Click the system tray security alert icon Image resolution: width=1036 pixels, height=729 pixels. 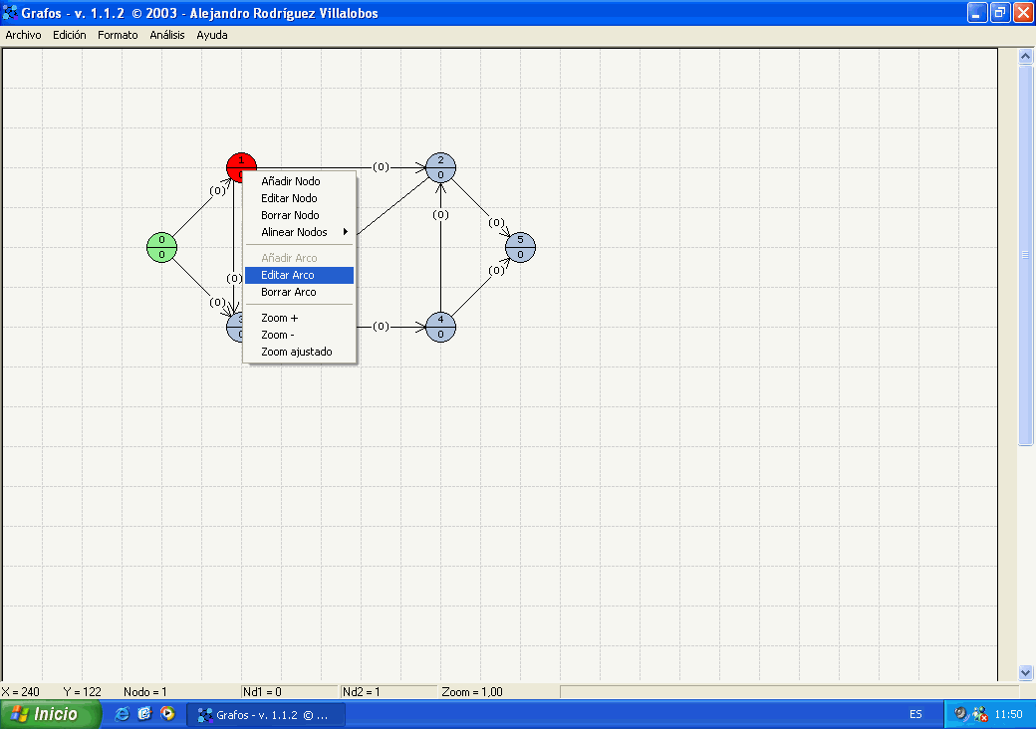coord(979,714)
